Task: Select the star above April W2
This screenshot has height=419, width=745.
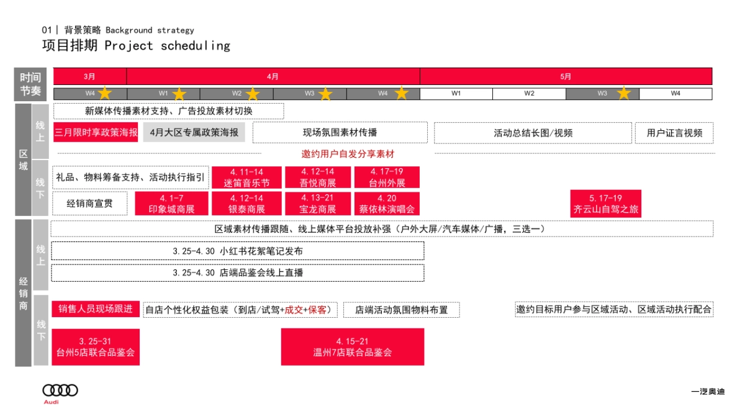Action: [x=252, y=92]
